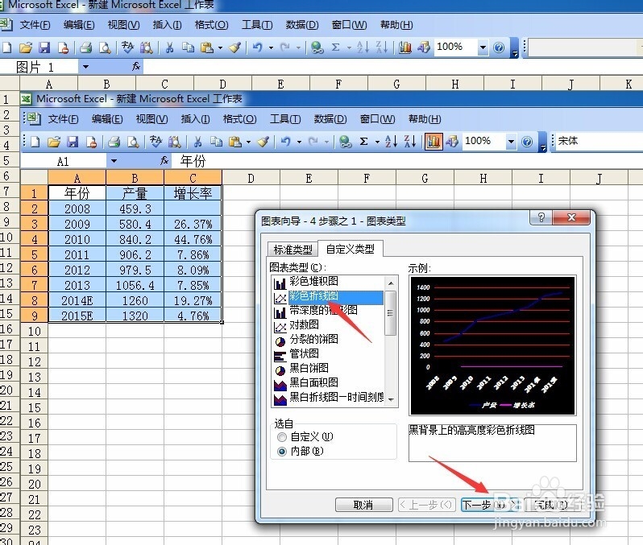Select Format Painter brush in outer Excel toolbar
This screenshot has height=545, width=643.
(234, 47)
